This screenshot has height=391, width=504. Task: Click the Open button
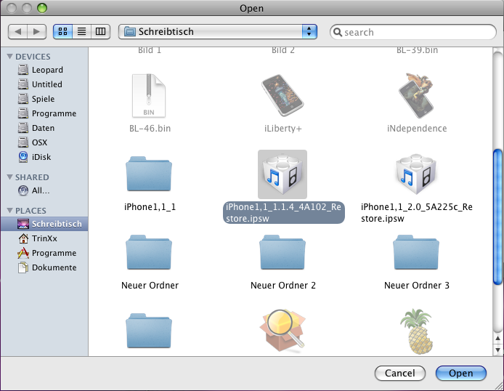pos(460,374)
